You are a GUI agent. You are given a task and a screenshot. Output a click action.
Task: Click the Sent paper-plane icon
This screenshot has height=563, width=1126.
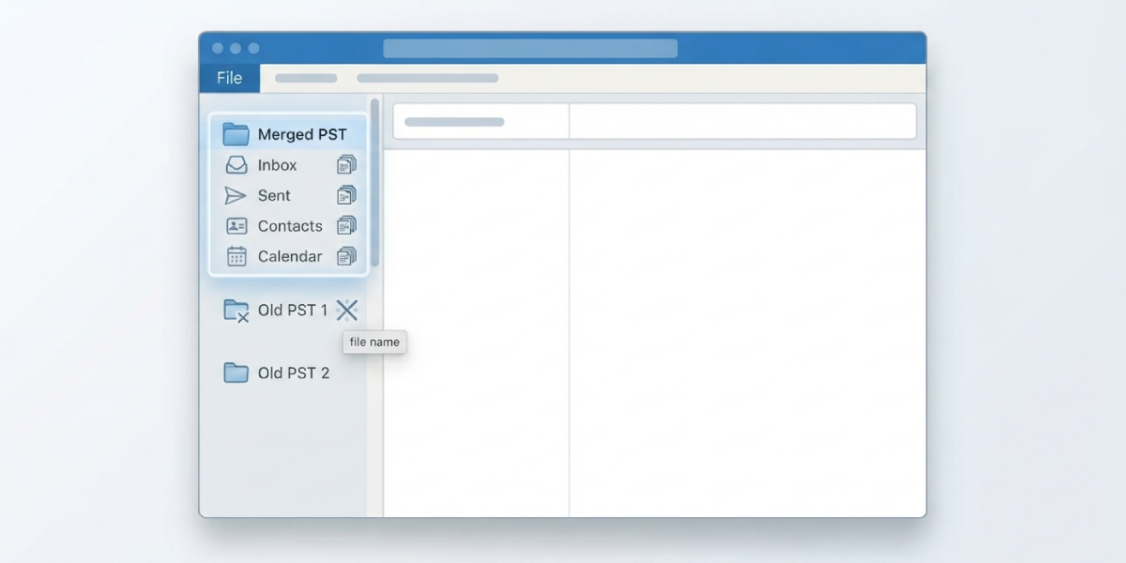[x=236, y=195]
